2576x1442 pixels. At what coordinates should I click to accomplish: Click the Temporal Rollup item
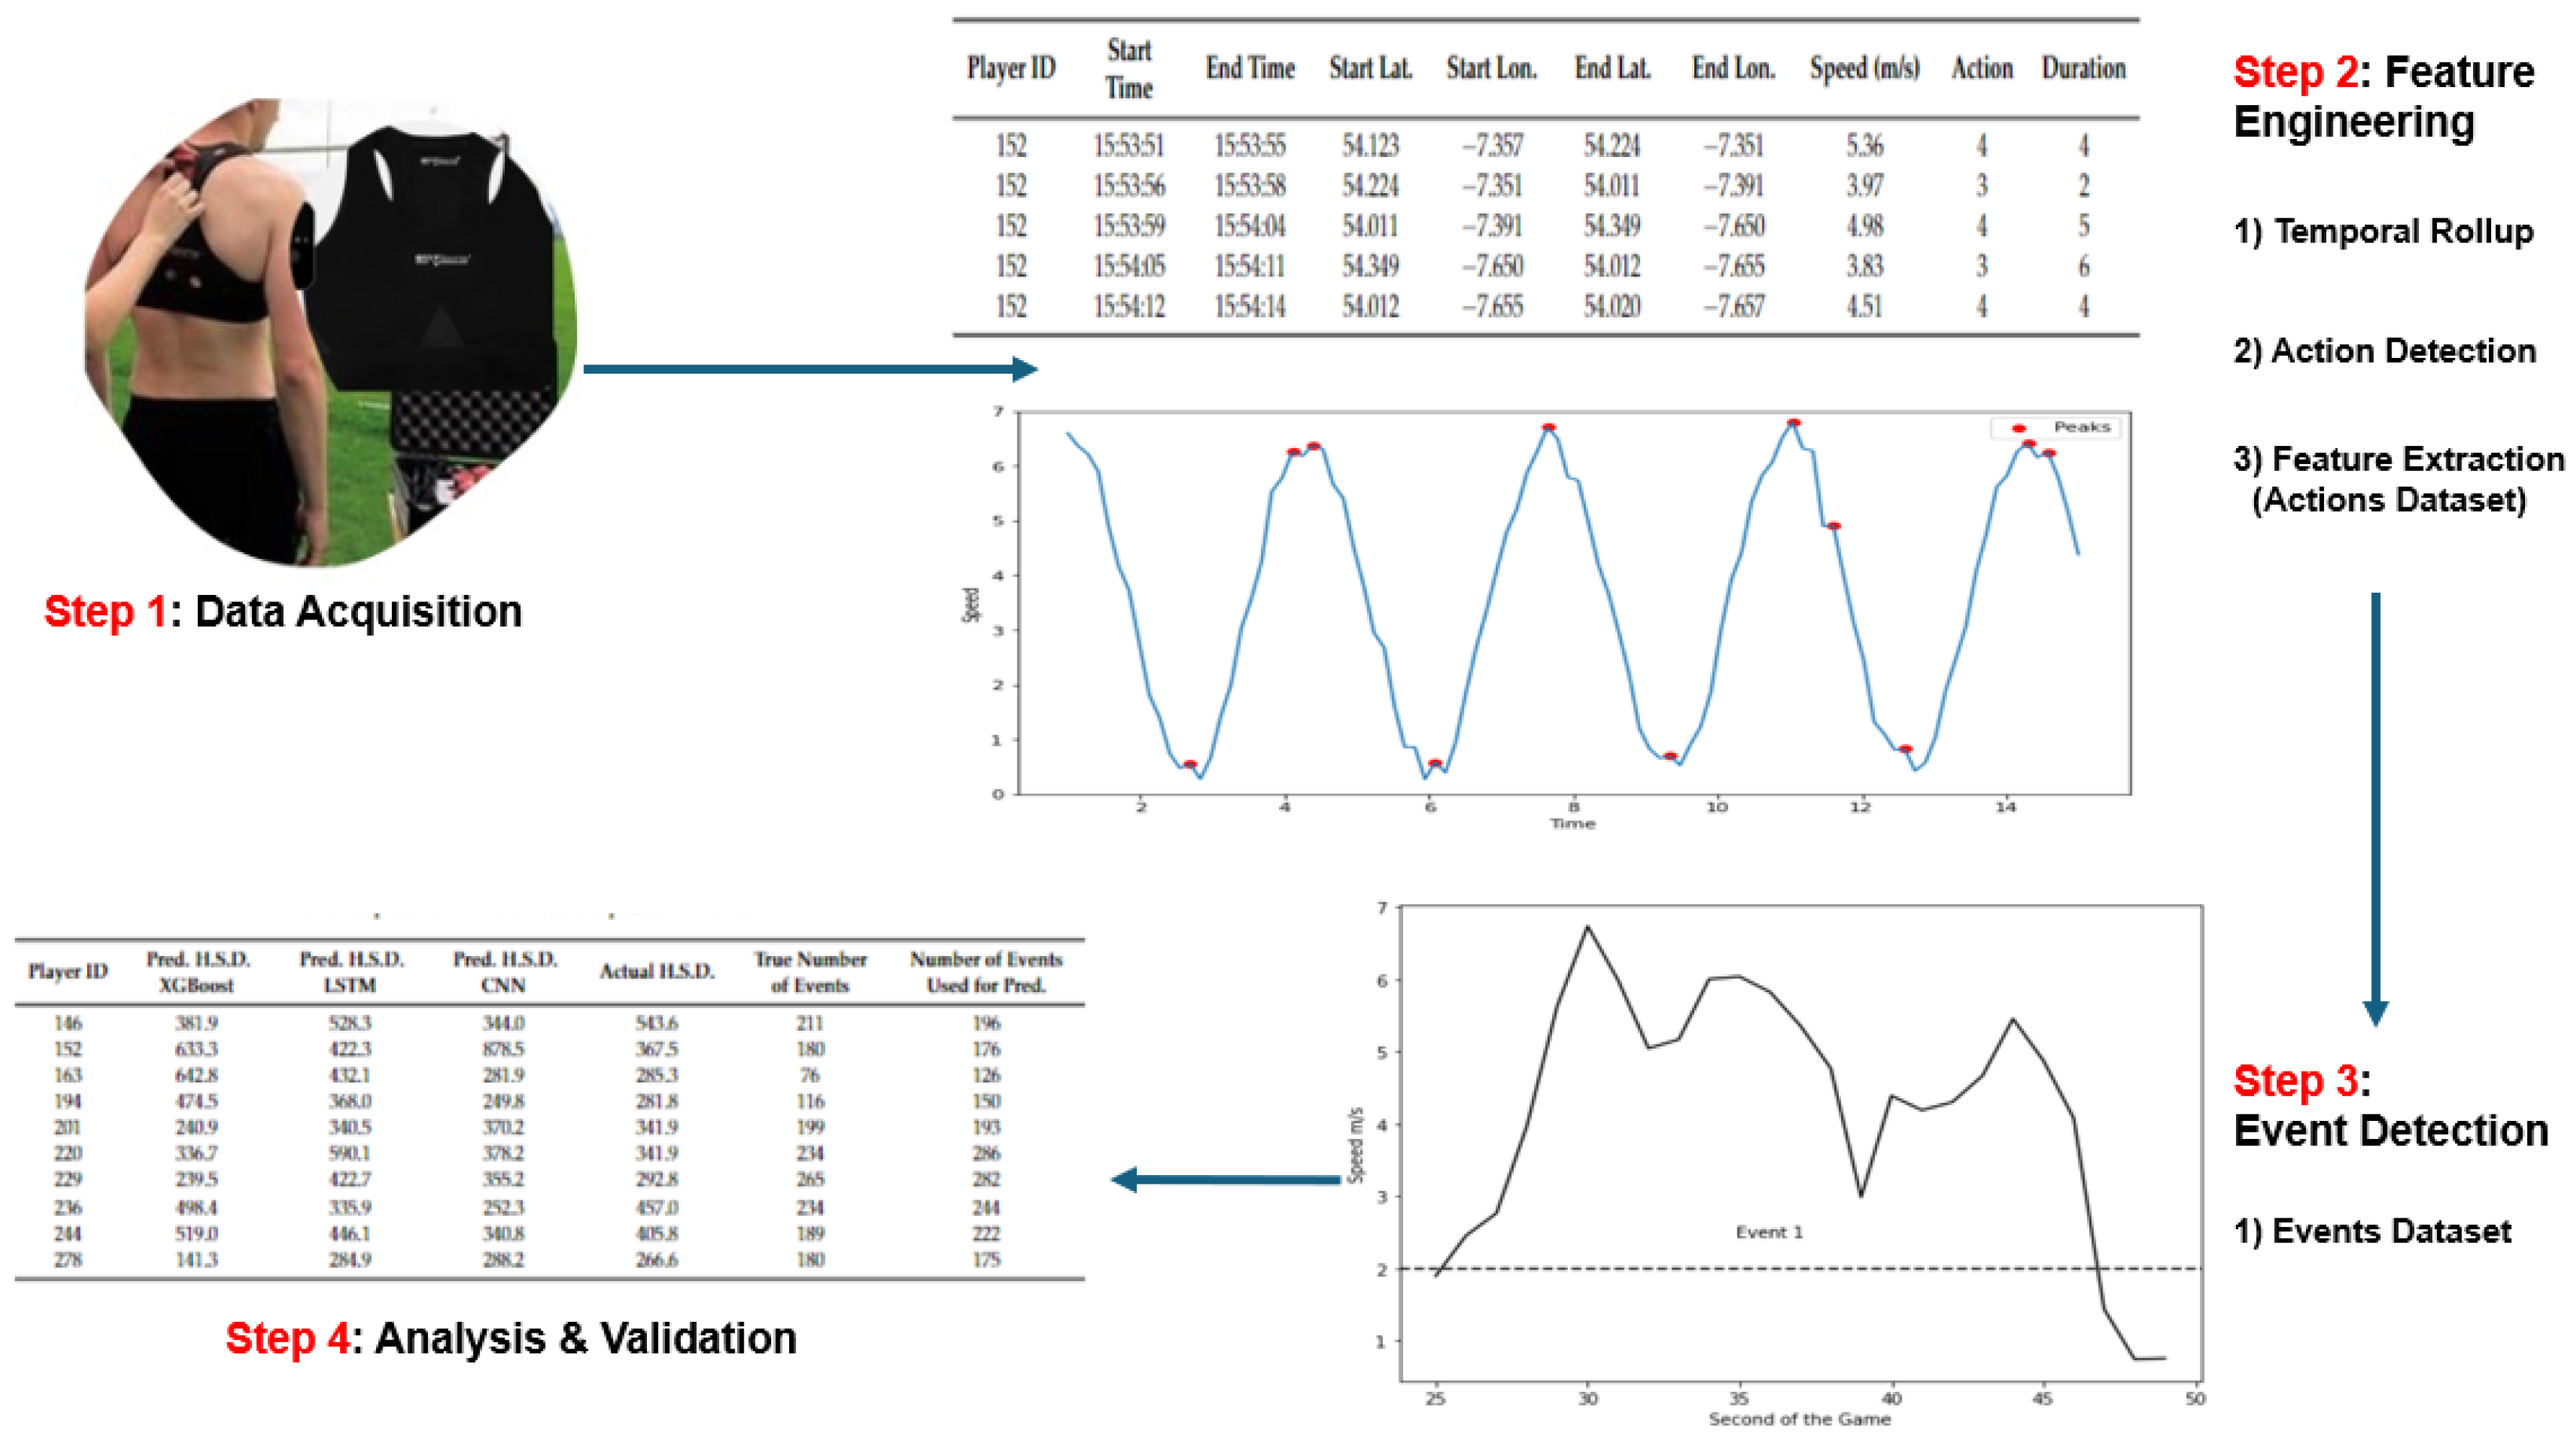pos(2383,232)
